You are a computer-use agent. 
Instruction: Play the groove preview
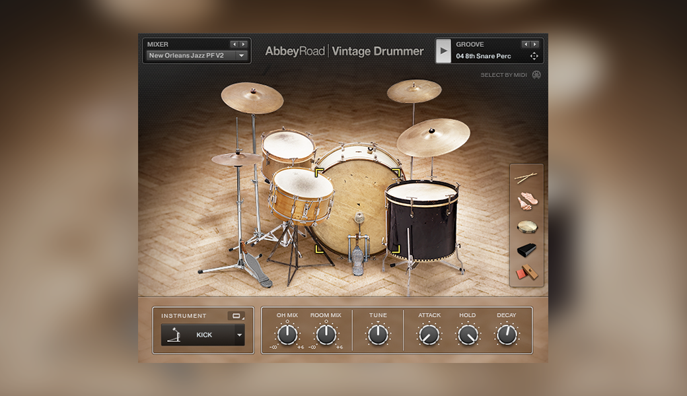point(443,51)
